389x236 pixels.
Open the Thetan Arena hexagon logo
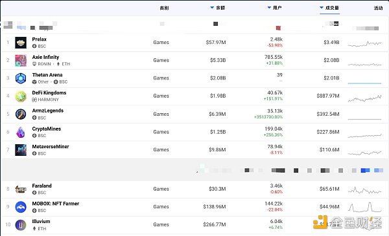click(x=21, y=78)
